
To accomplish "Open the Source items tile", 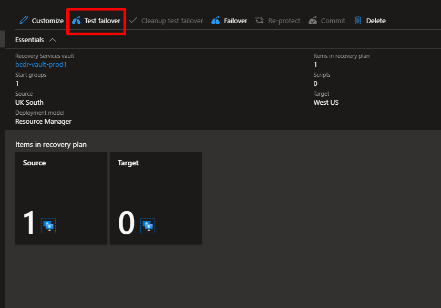I will tap(61, 198).
